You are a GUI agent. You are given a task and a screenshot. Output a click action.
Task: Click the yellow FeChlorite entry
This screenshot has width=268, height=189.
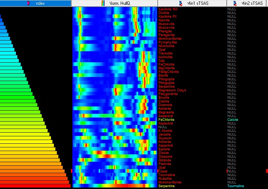[166, 120]
